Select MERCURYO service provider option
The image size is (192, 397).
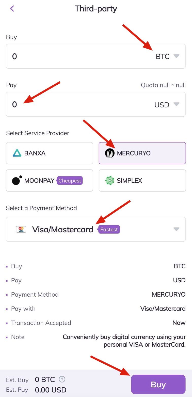tap(142, 153)
